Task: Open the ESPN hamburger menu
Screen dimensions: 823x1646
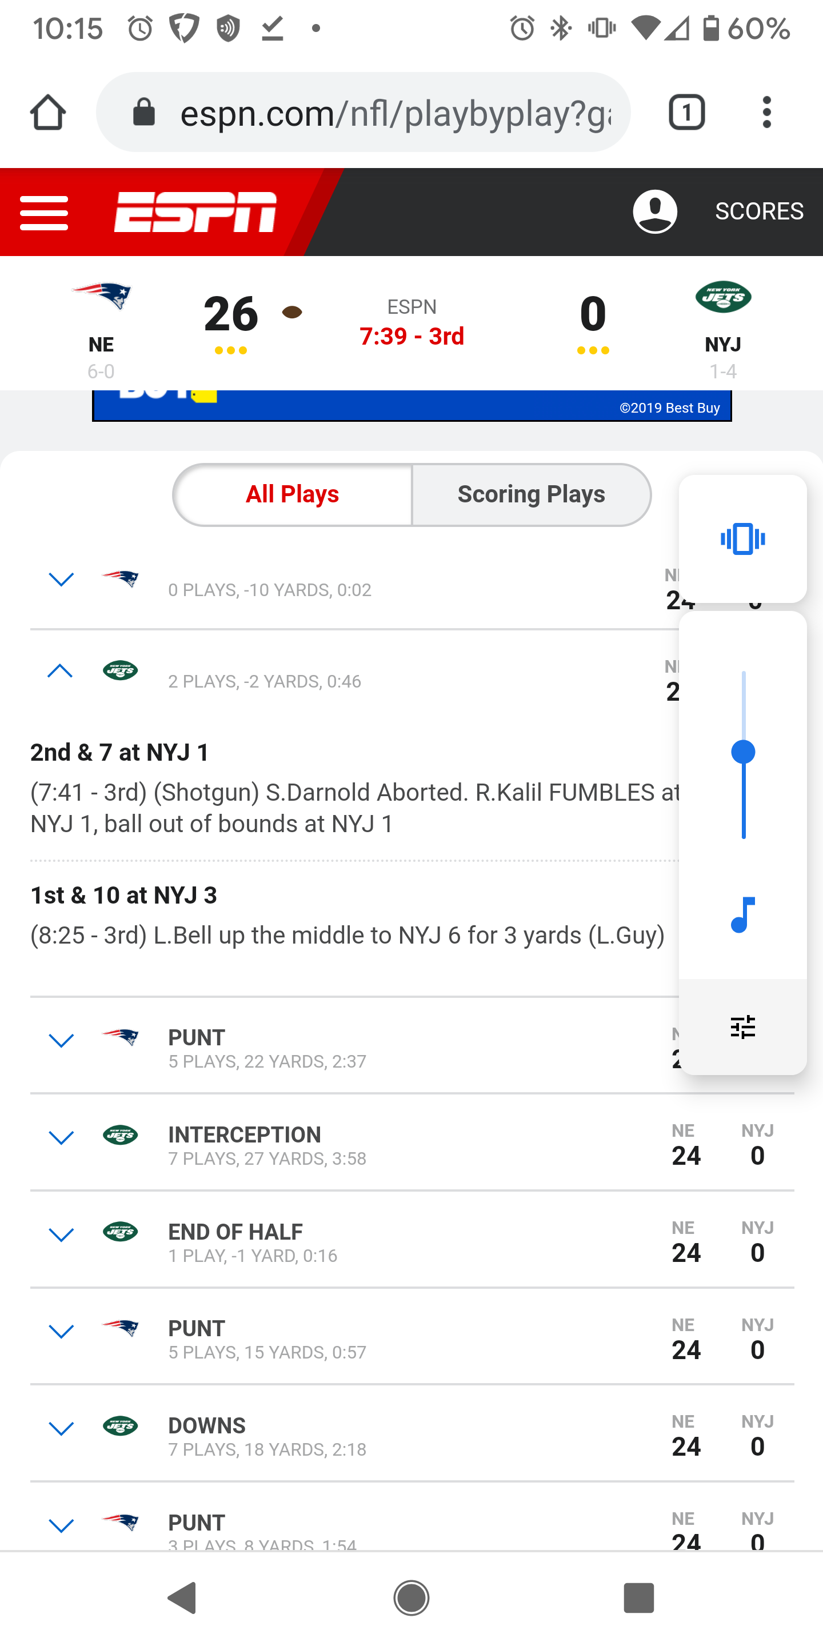Action: click(x=43, y=213)
